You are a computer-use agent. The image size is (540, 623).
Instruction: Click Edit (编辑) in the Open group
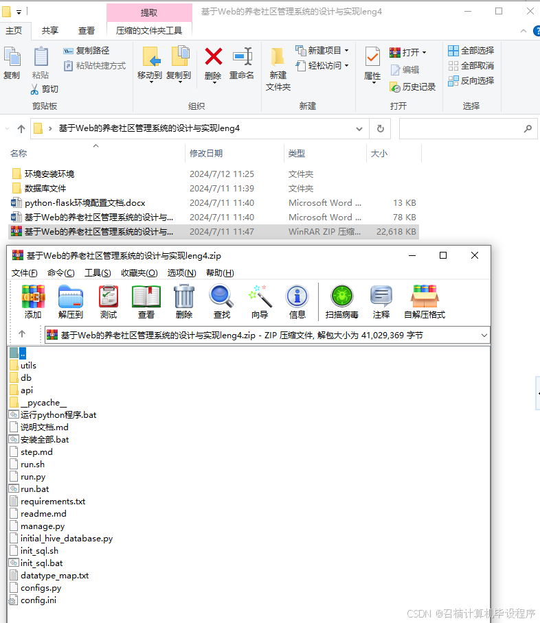coord(405,70)
